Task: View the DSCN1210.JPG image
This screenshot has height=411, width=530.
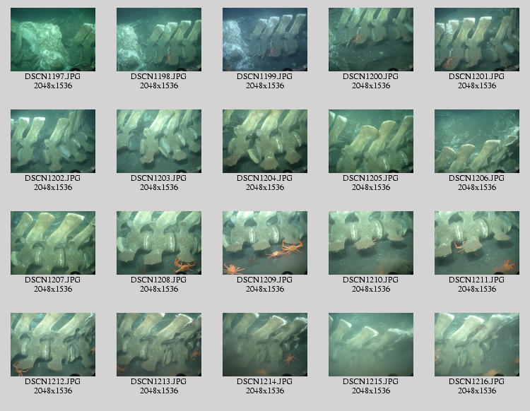Action: coord(371,243)
